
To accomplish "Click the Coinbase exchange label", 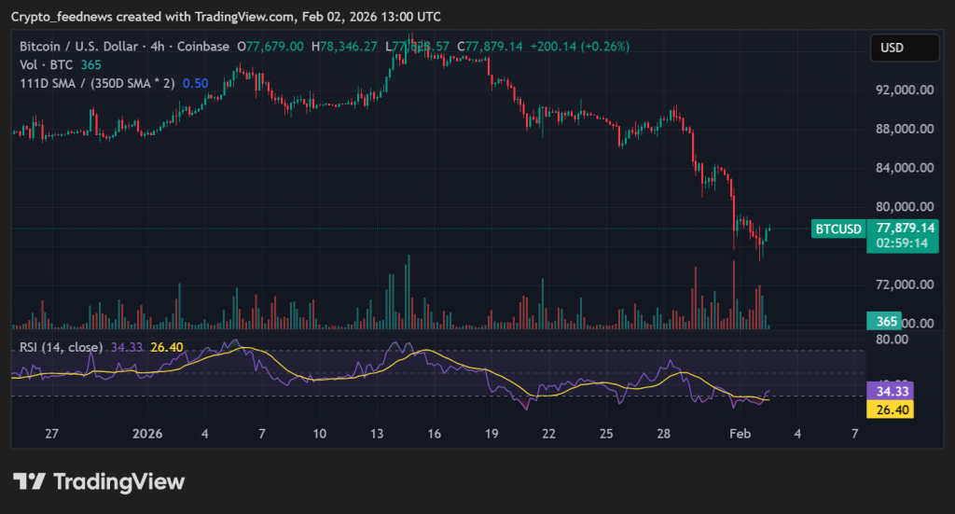I will click(202, 47).
